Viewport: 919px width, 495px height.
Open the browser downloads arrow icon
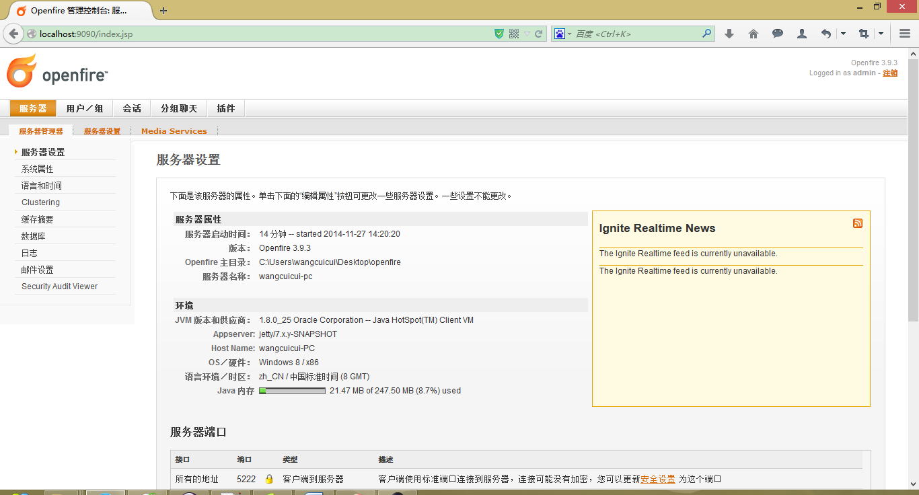tap(729, 34)
